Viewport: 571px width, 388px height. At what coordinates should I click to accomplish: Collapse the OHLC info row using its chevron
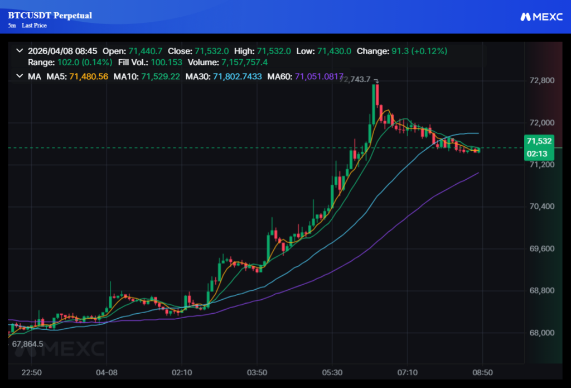pyautogui.click(x=19, y=51)
